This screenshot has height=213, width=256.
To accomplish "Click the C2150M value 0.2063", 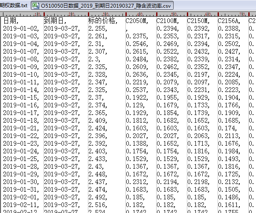I will [198, 136].
